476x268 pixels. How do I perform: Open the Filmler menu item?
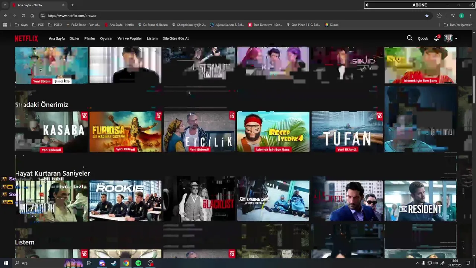90,38
